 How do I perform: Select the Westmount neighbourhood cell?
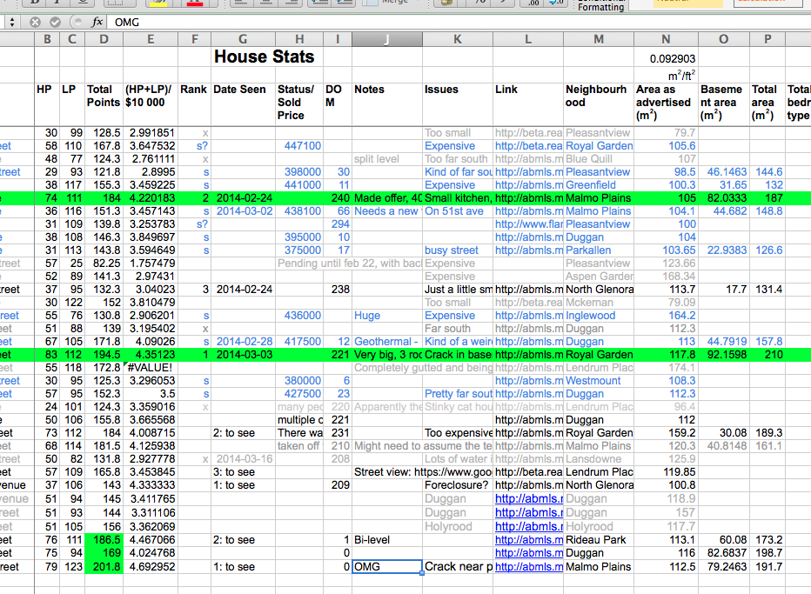599,381
